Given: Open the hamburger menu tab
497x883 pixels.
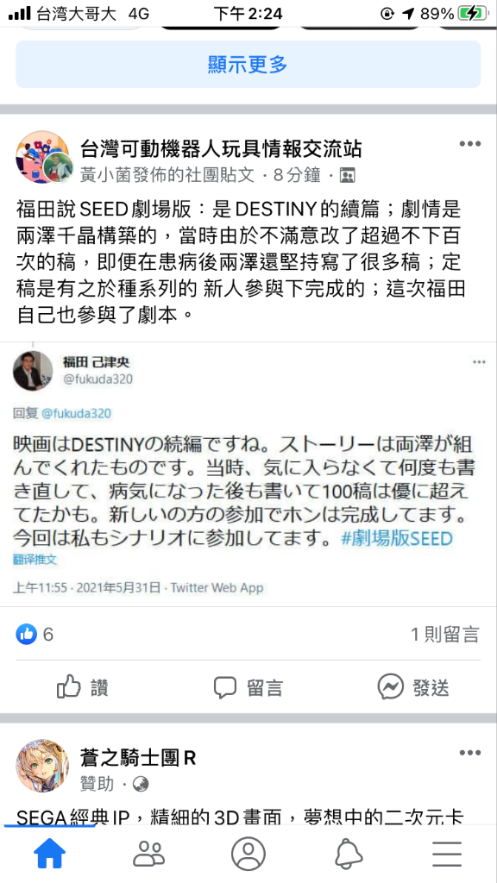Looking at the screenshot, I should click(x=447, y=854).
